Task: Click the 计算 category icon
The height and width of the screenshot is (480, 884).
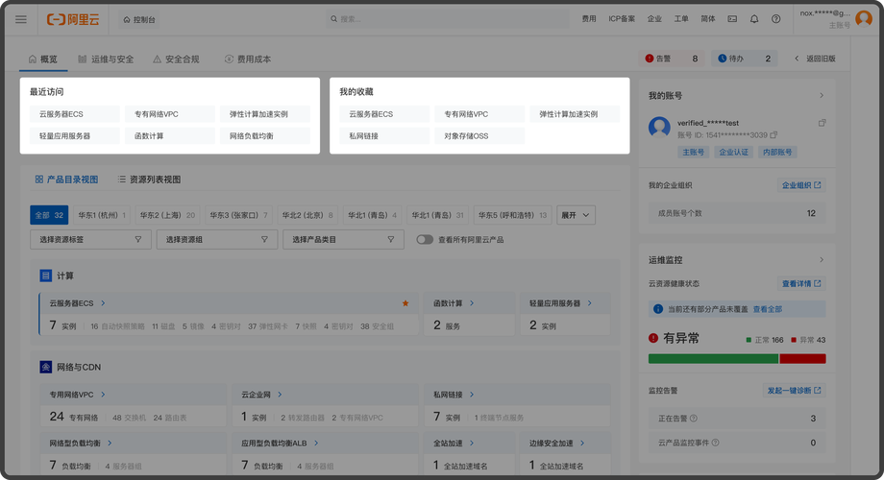Action: coord(46,276)
